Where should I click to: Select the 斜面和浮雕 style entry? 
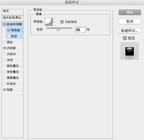14,24
